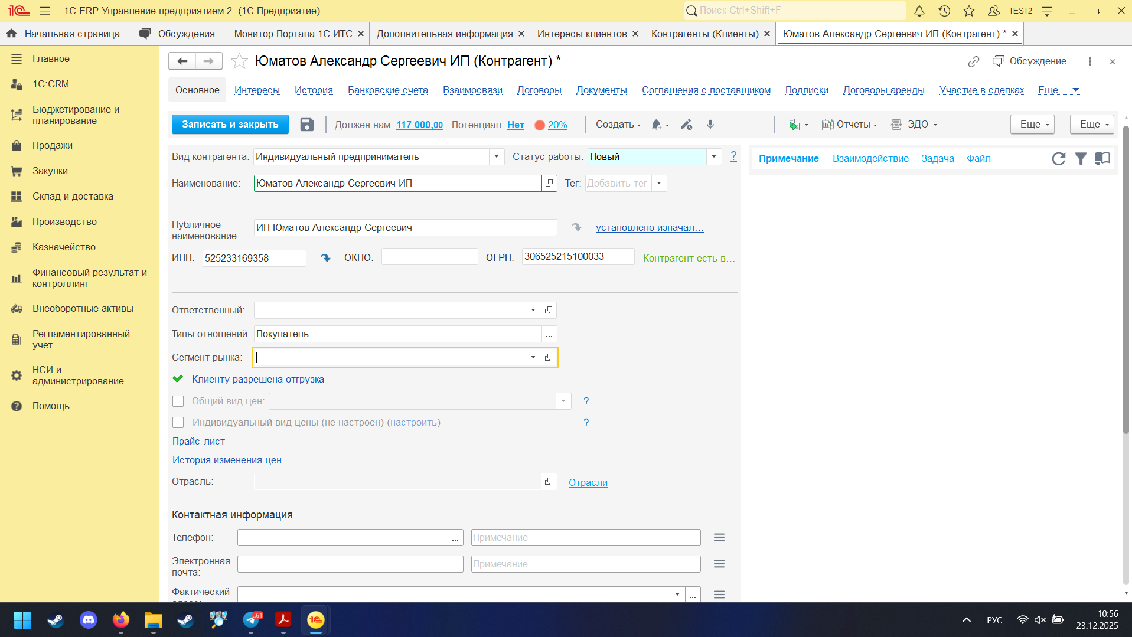This screenshot has width=1132, height=637.
Task: Fill data by INN arrow icon
Action: [x=325, y=258]
